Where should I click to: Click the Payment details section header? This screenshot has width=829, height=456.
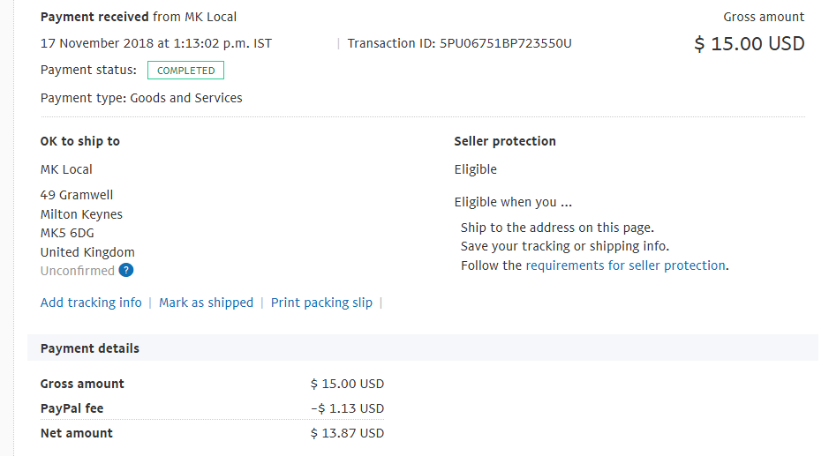(x=90, y=348)
